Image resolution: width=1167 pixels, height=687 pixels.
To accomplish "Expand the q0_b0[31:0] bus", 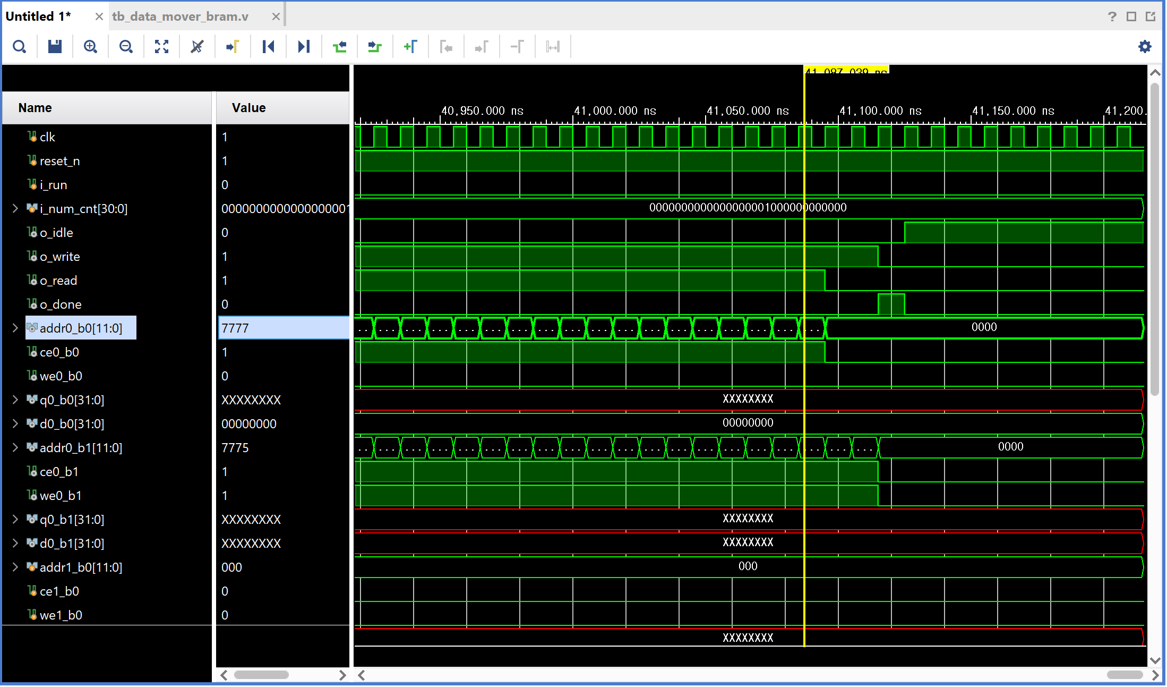I will coord(15,400).
